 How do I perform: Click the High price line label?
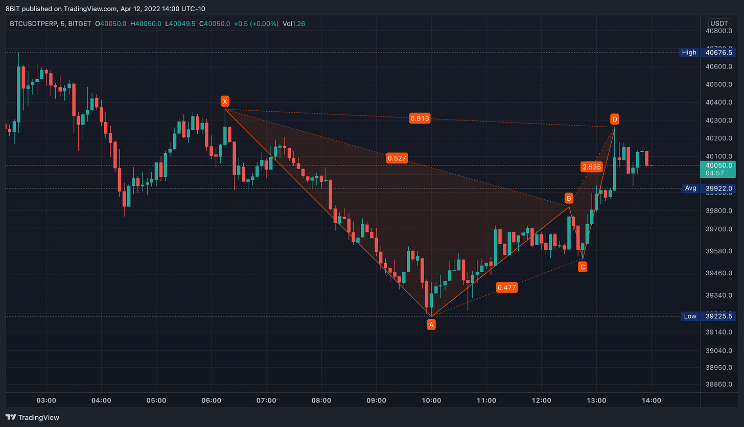689,52
